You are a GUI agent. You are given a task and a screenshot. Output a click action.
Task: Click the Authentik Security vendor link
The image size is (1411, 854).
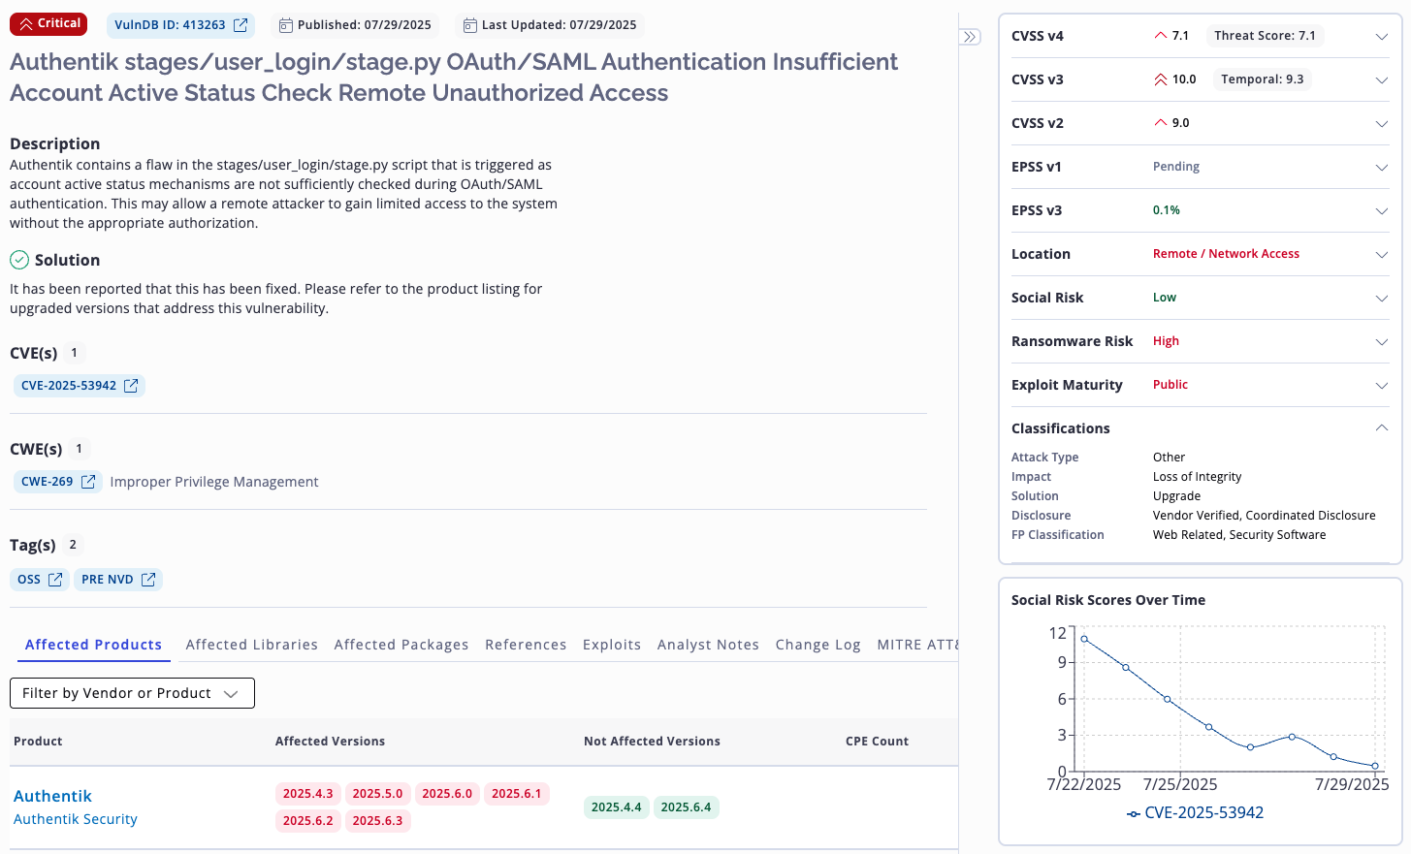click(x=76, y=819)
